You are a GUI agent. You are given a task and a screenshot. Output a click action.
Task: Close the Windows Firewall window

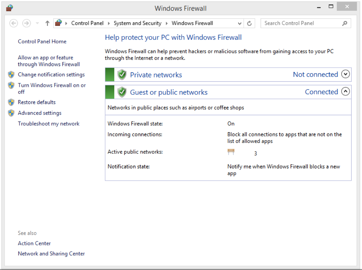(347, 6)
